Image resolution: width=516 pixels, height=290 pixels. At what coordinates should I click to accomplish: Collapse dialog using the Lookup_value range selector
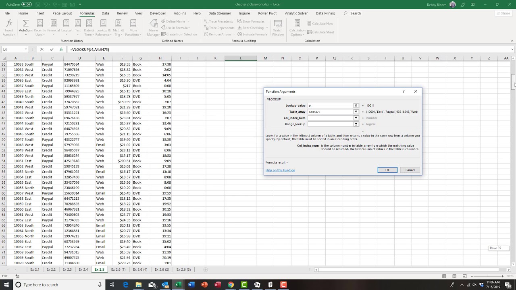point(356,106)
